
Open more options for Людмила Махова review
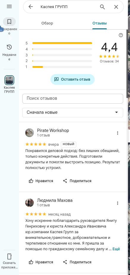click(118, 203)
